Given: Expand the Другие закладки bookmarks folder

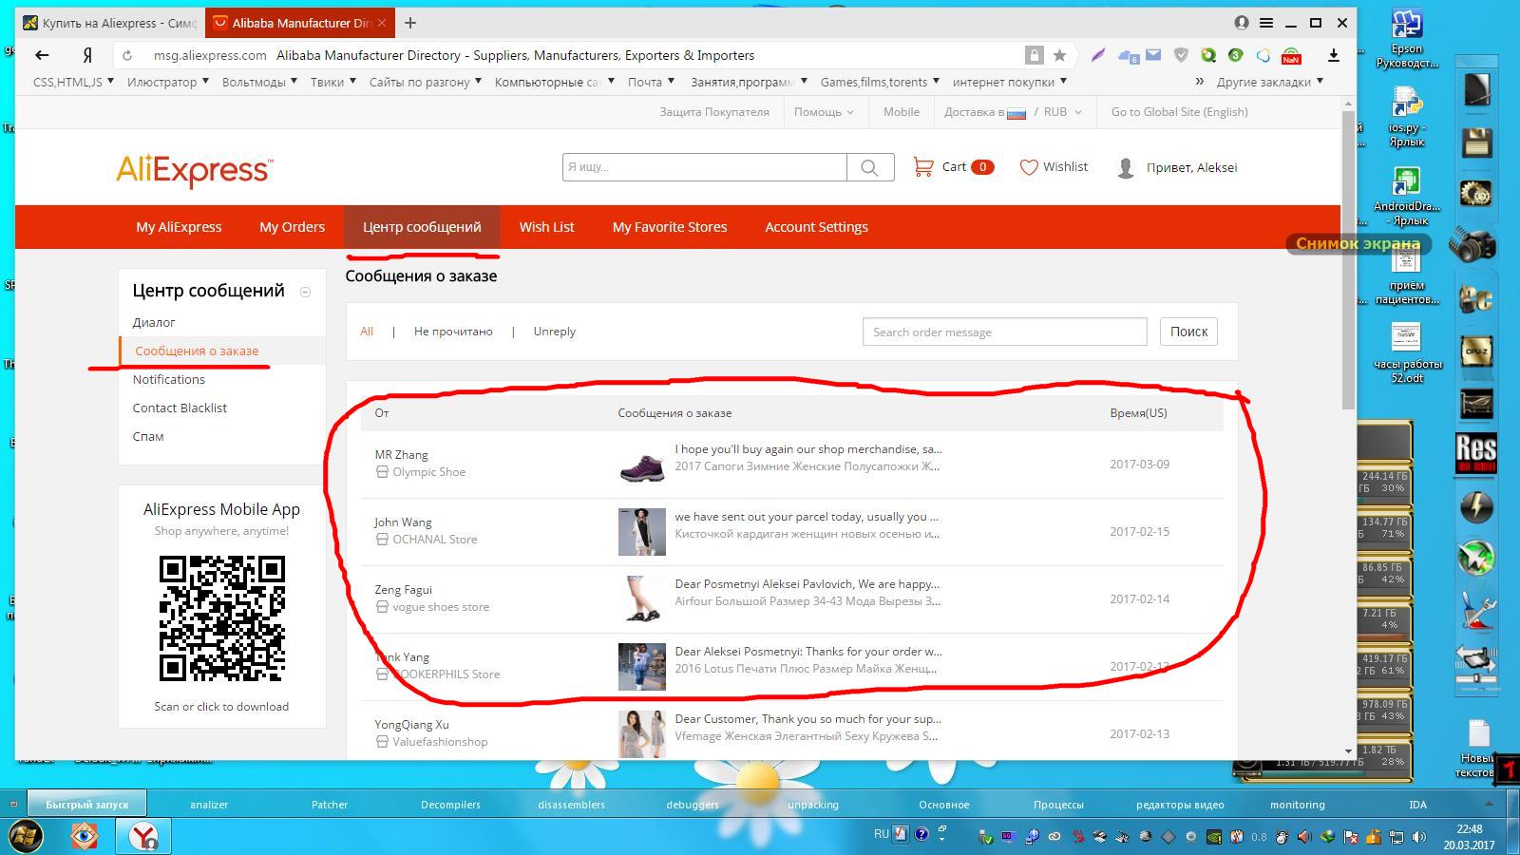Looking at the screenshot, I should 1270,82.
